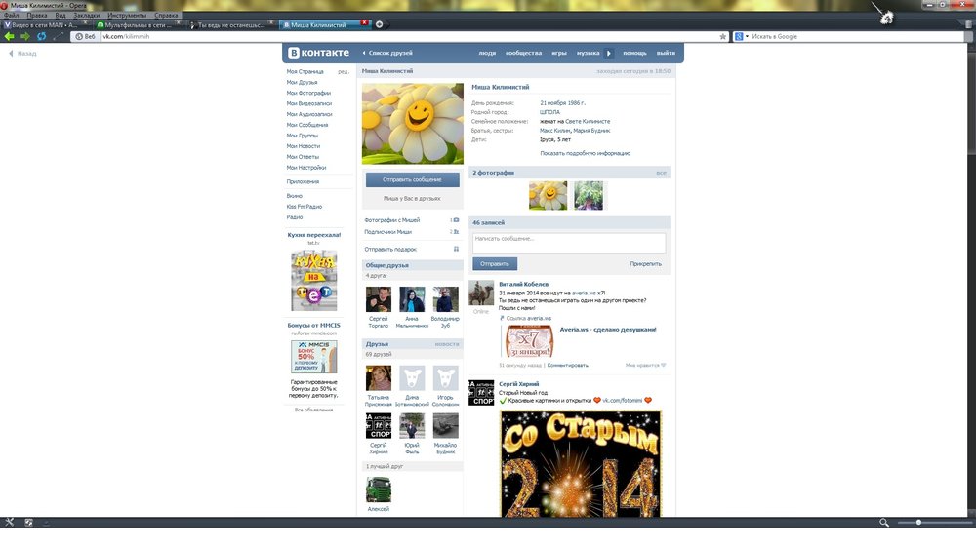Like Виталий Кобелєв's post via Мне нравится
Image resolution: width=976 pixels, height=548 pixels.
[645, 365]
